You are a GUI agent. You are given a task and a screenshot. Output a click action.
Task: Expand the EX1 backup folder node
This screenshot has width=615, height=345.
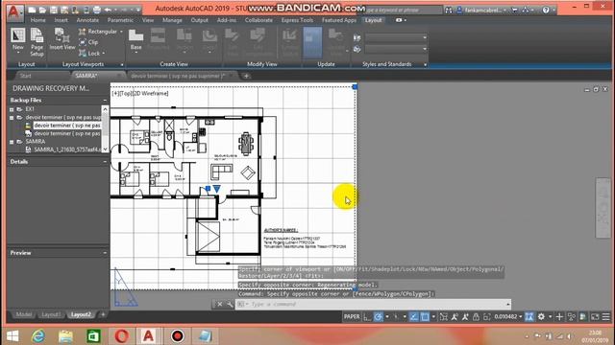(12, 109)
